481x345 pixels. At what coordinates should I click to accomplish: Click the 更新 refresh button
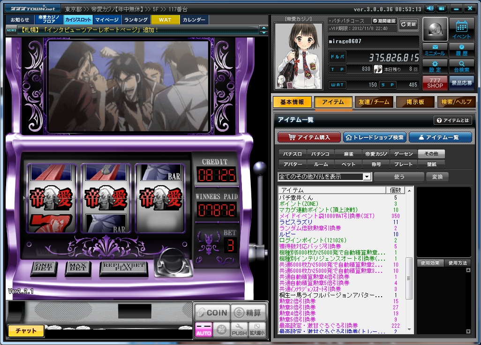coord(409,24)
